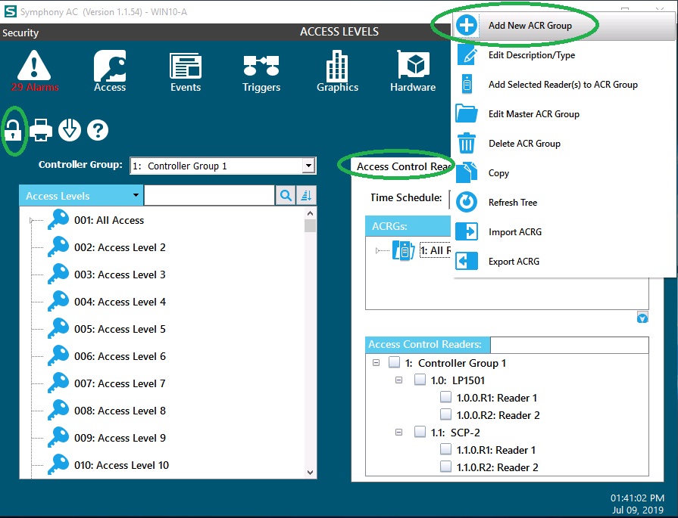Check the 1.1.0.R2: Reader 2 checkbox

click(445, 467)
